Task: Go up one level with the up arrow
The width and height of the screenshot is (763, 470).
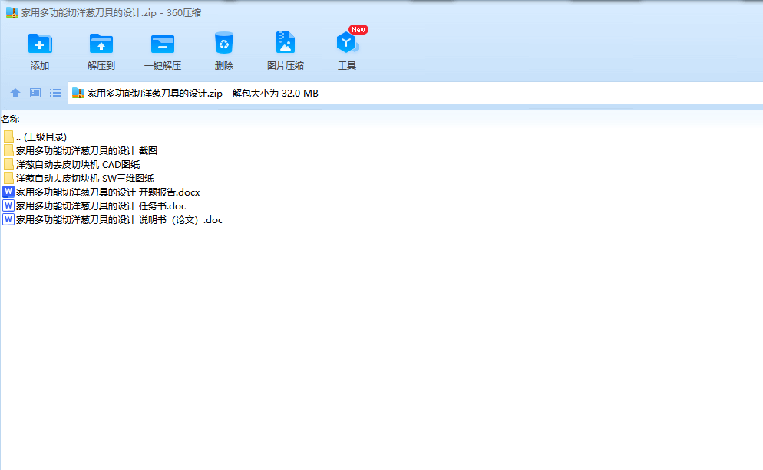Action: (x=15, y=93)
